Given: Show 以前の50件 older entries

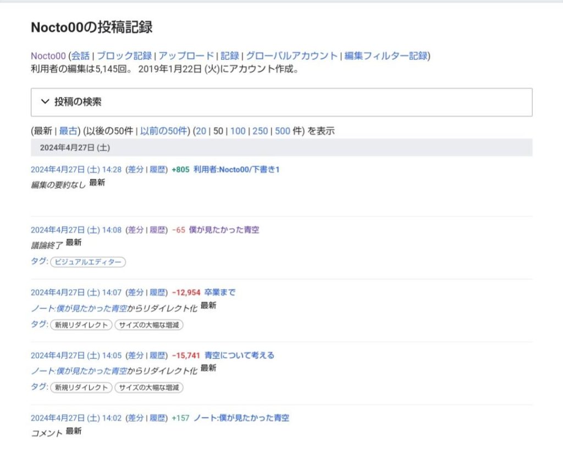Looking at the screenshot, I should coord(164,131).
